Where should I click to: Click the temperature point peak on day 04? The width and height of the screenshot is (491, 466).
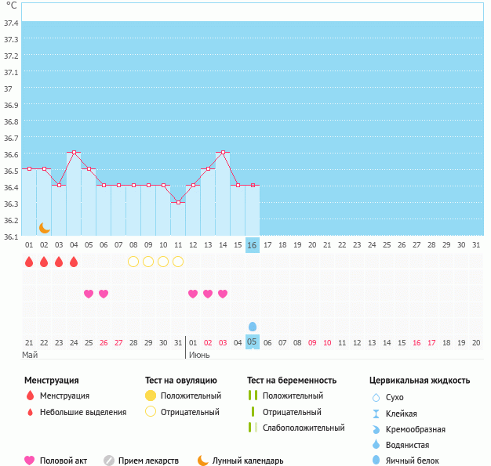pos(74,153)
